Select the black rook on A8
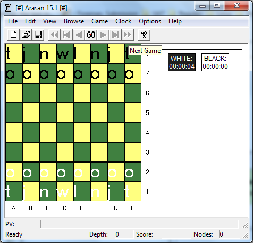The width and height of the screenshot is (253, 243). click(x=14, y=54)
